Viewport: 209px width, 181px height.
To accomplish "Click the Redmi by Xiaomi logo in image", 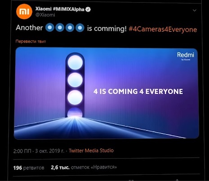I will tap(186, 56).
